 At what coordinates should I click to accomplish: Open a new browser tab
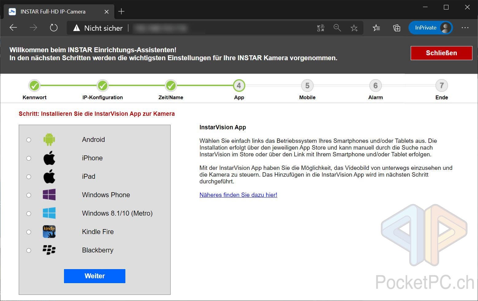pos(121,11)
